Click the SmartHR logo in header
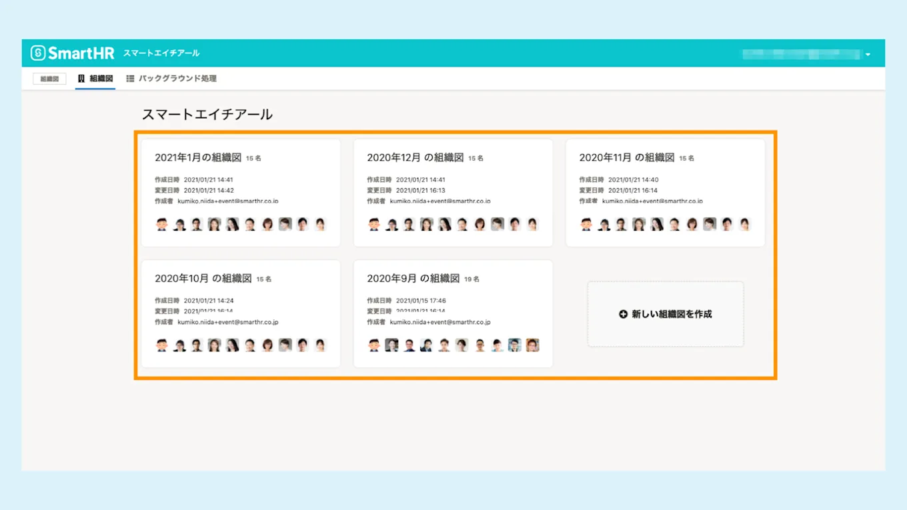907x510 pixels. 73,53
